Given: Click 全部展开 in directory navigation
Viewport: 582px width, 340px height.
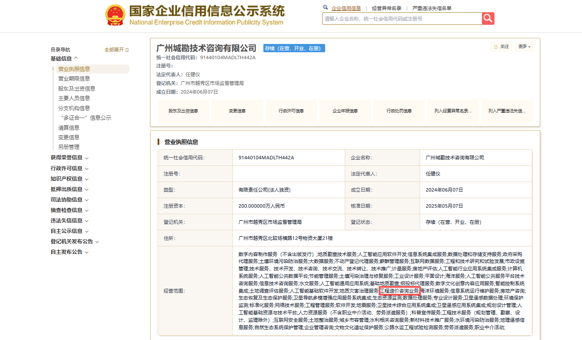Looking at the screenshot, I should [x=116, y=50].
